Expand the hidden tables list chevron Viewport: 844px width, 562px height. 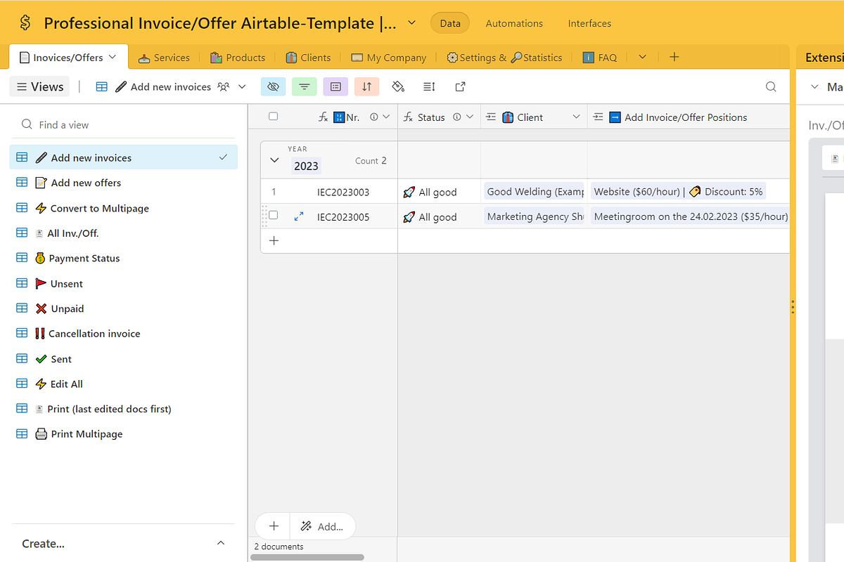(x=642, y=57)
